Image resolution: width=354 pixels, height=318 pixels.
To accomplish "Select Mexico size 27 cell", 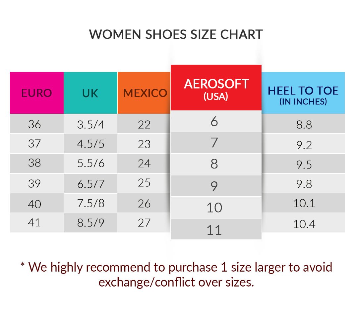I will (x=144, y=223).
